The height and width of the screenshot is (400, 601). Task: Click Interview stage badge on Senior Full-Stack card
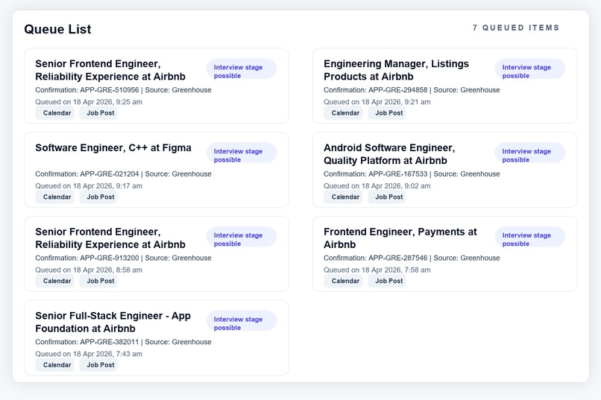[x=242, y=321]
